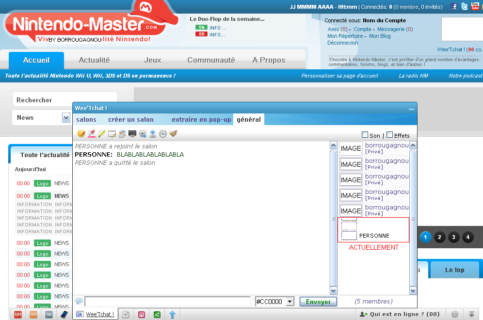The width and height of the screenshot is (483, 320).
Task: Click the copy documents icon in chat toolbar
Action: point(122,134)
